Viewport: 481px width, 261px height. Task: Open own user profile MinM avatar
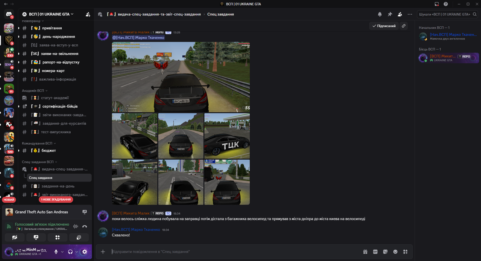pyautogui.click(x=9, y=252)
